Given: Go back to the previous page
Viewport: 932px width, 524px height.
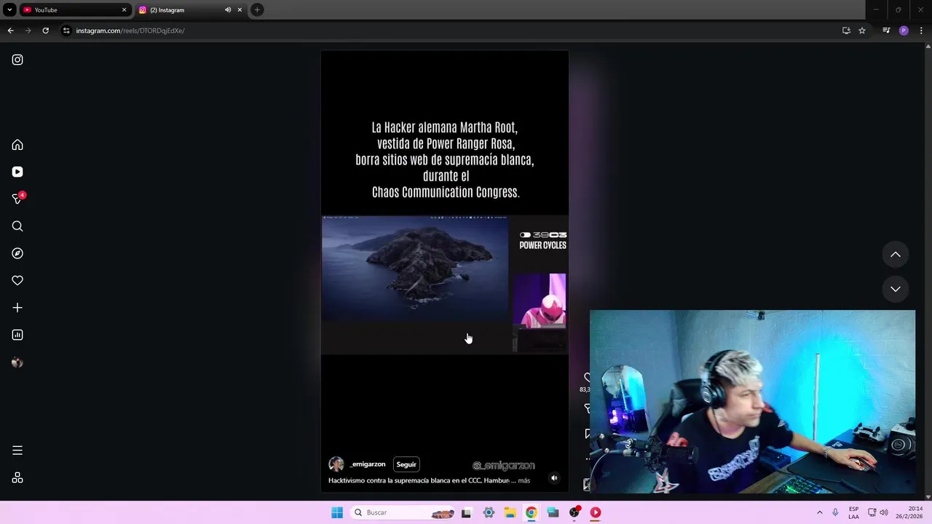Looking at the screenshot, I should (x=10, y=31).
